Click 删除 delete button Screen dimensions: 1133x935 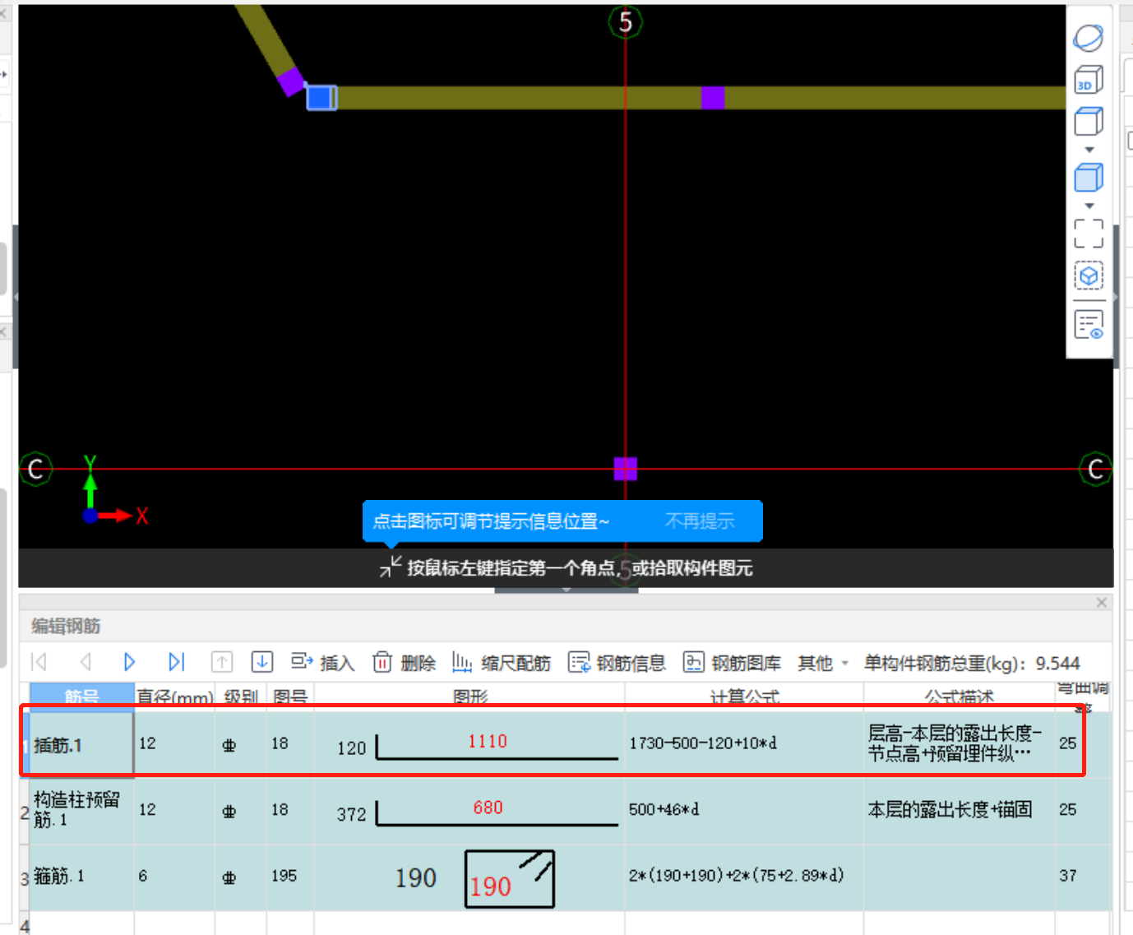(x=404, y=663)
